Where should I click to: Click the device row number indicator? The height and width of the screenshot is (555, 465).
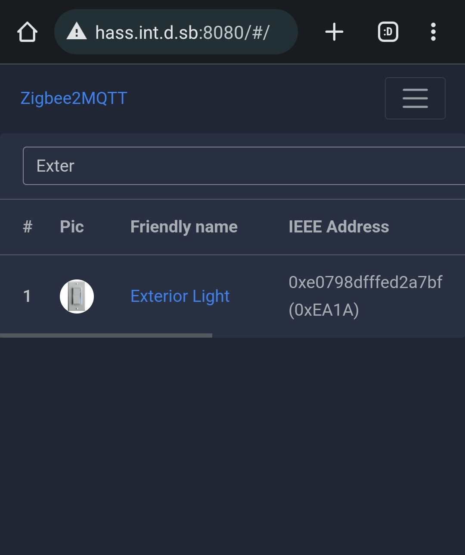pyautogui.click(x=27, y=296)
